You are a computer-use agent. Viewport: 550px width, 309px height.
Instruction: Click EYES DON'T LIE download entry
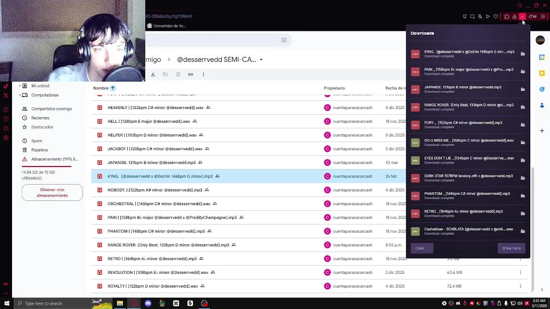[468, 160]
